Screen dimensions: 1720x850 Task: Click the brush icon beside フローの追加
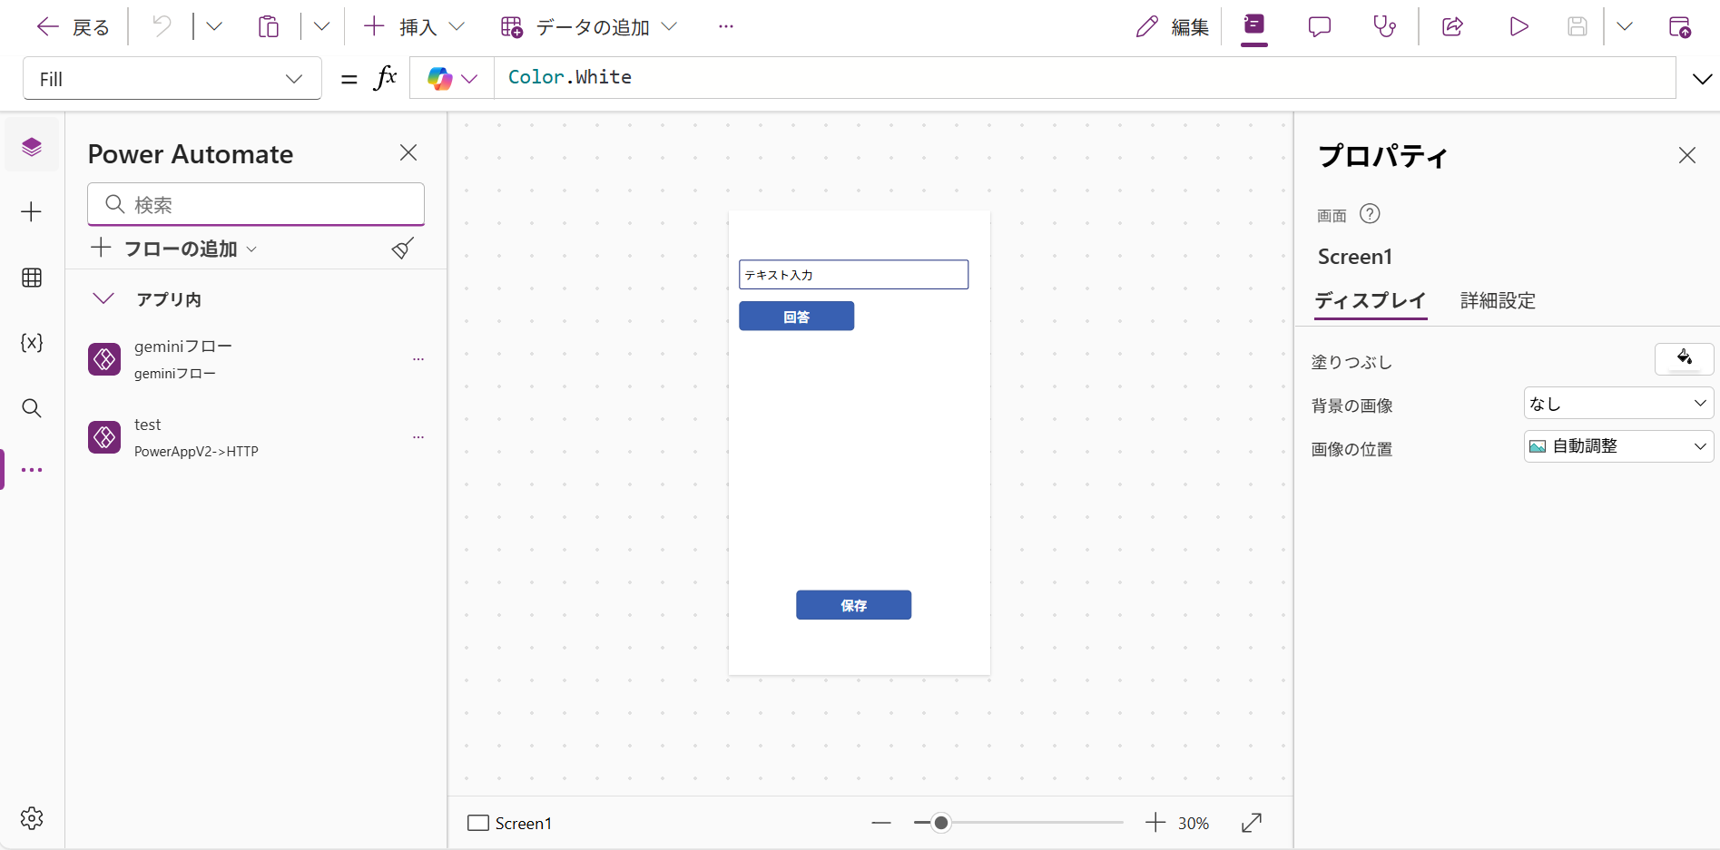(403, 248)
